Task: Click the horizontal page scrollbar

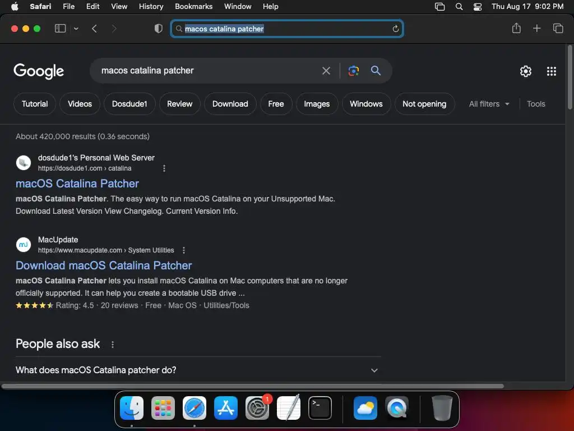Action: (253, 386)
